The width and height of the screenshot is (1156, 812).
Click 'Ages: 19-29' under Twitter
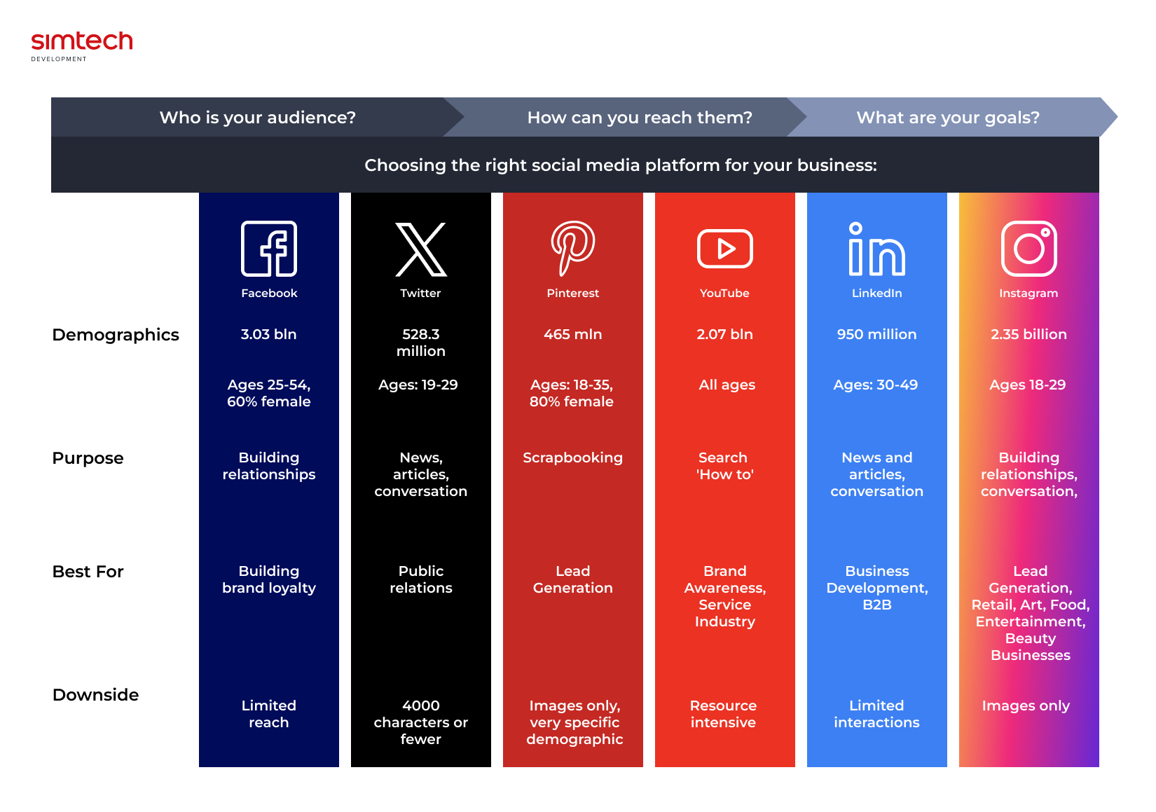point(418,385)
